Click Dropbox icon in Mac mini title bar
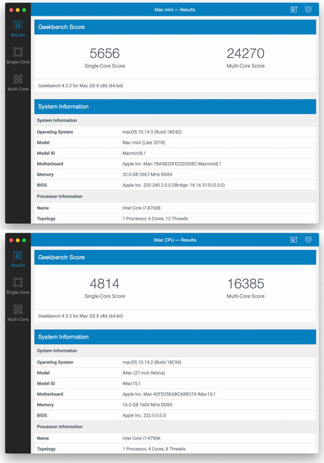 308,10
